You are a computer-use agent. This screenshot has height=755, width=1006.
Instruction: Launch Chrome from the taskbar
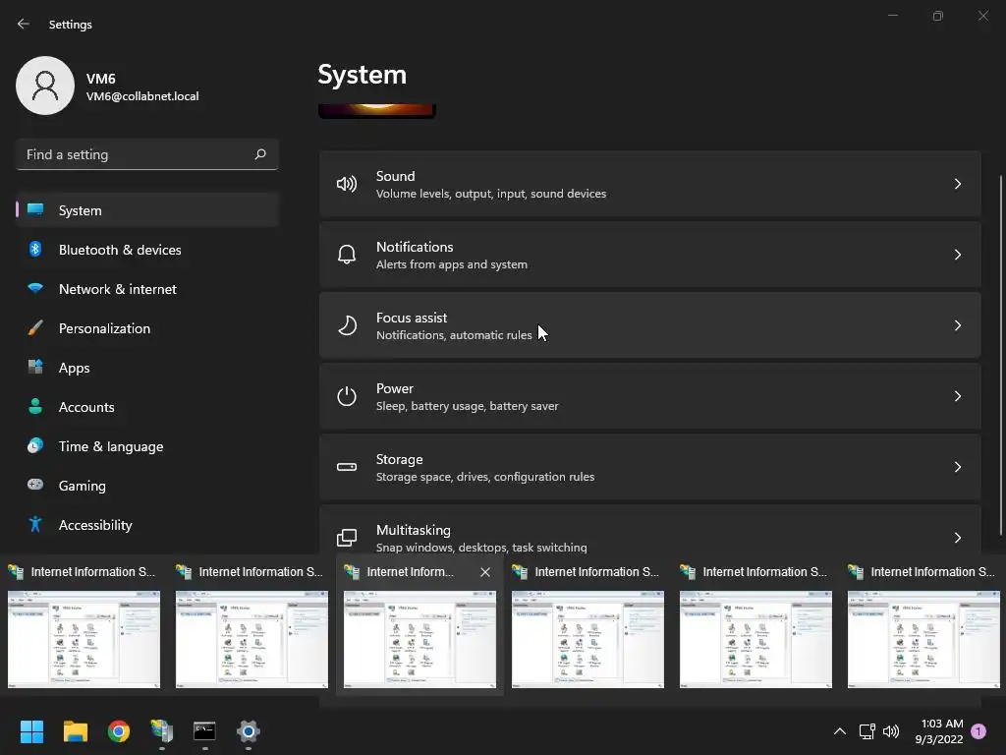point(119,731)
